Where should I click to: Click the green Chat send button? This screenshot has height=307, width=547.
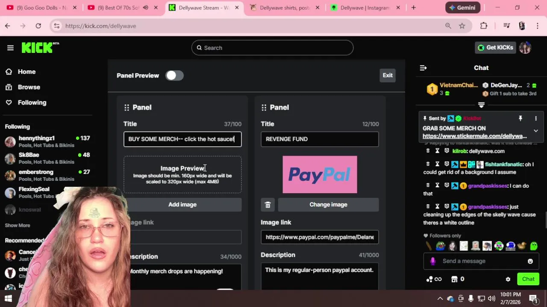tap(528, 279)
